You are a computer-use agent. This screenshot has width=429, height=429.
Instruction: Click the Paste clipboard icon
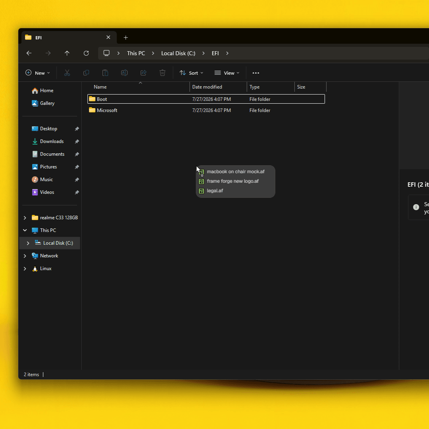point(105,73)
